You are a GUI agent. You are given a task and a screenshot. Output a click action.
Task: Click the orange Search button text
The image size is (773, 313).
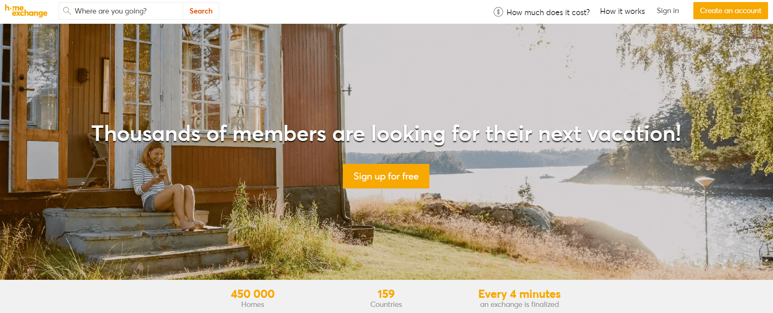201,11
